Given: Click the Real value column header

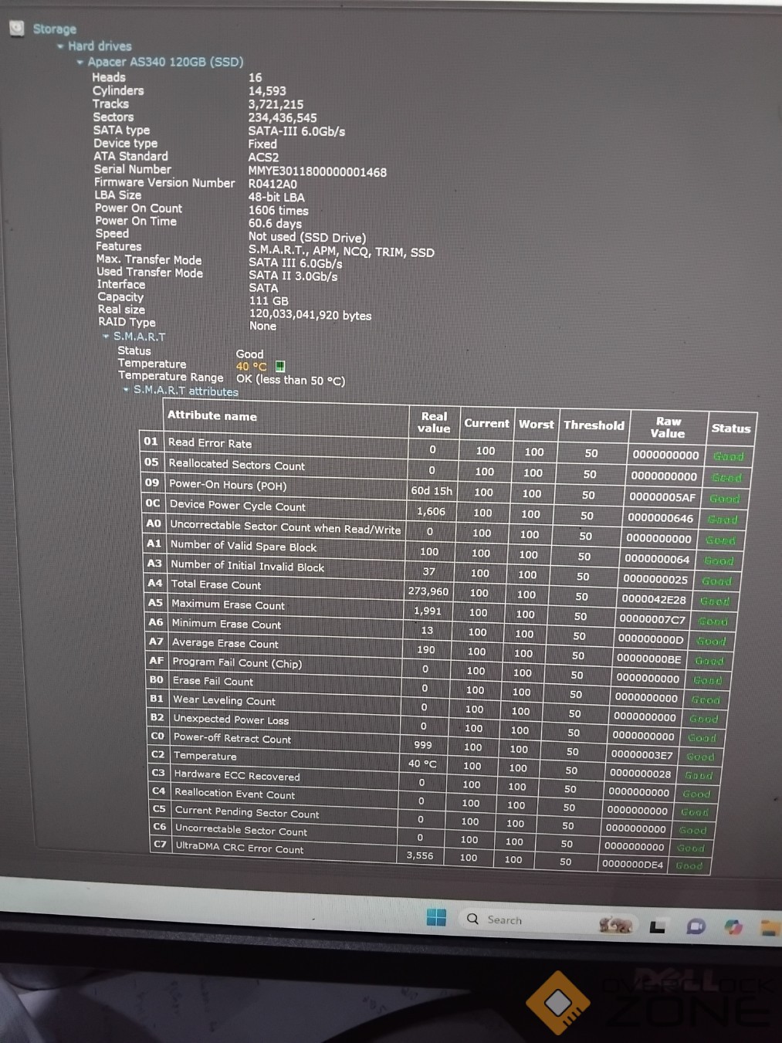Looking at the screenshot, I should point(434,422).
